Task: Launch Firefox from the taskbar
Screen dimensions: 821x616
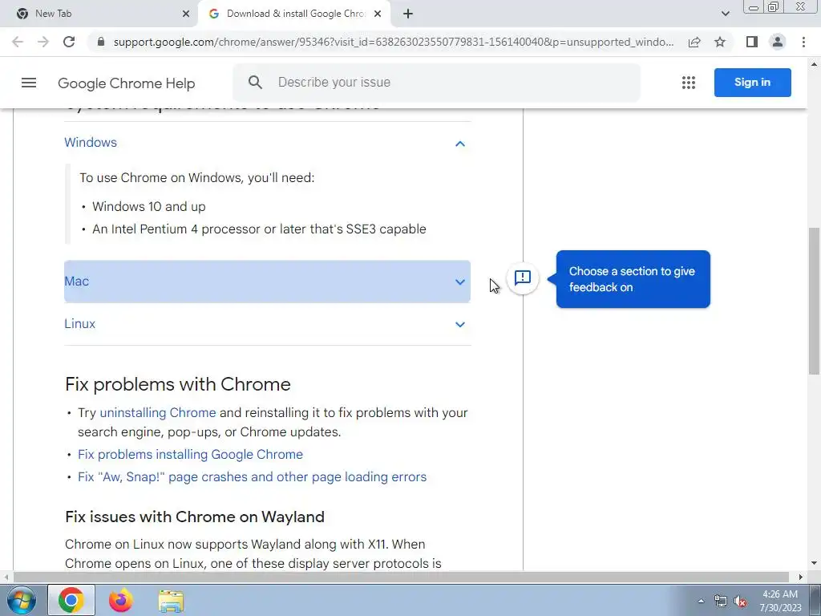Action: point(121,600)
